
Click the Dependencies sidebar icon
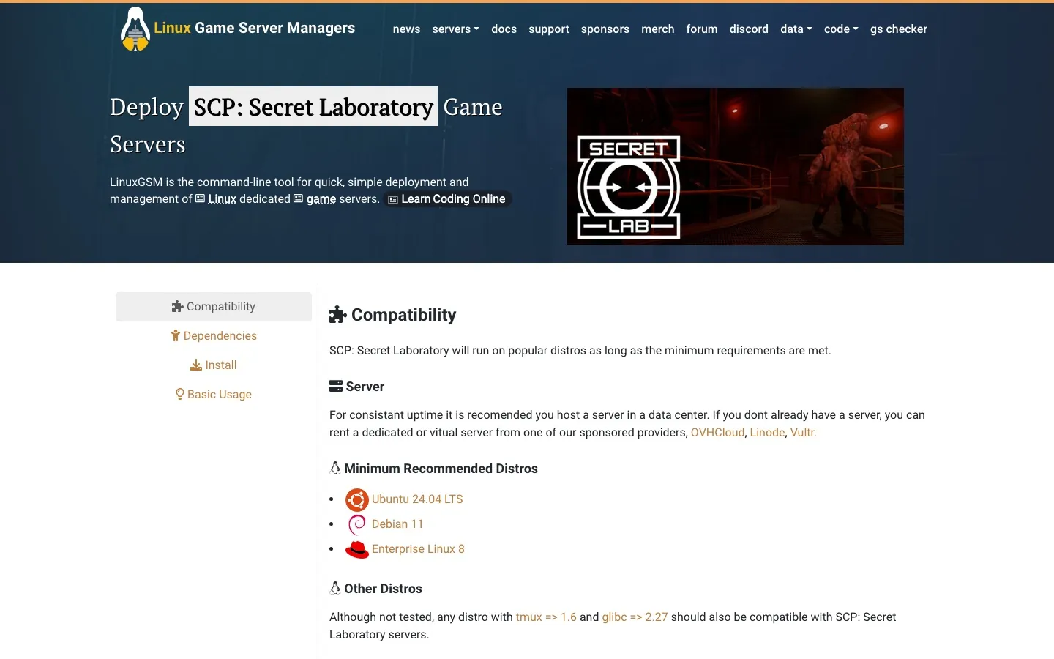[x=176, y=336]
